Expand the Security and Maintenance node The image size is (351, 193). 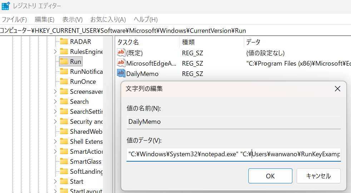coord(55,122)
